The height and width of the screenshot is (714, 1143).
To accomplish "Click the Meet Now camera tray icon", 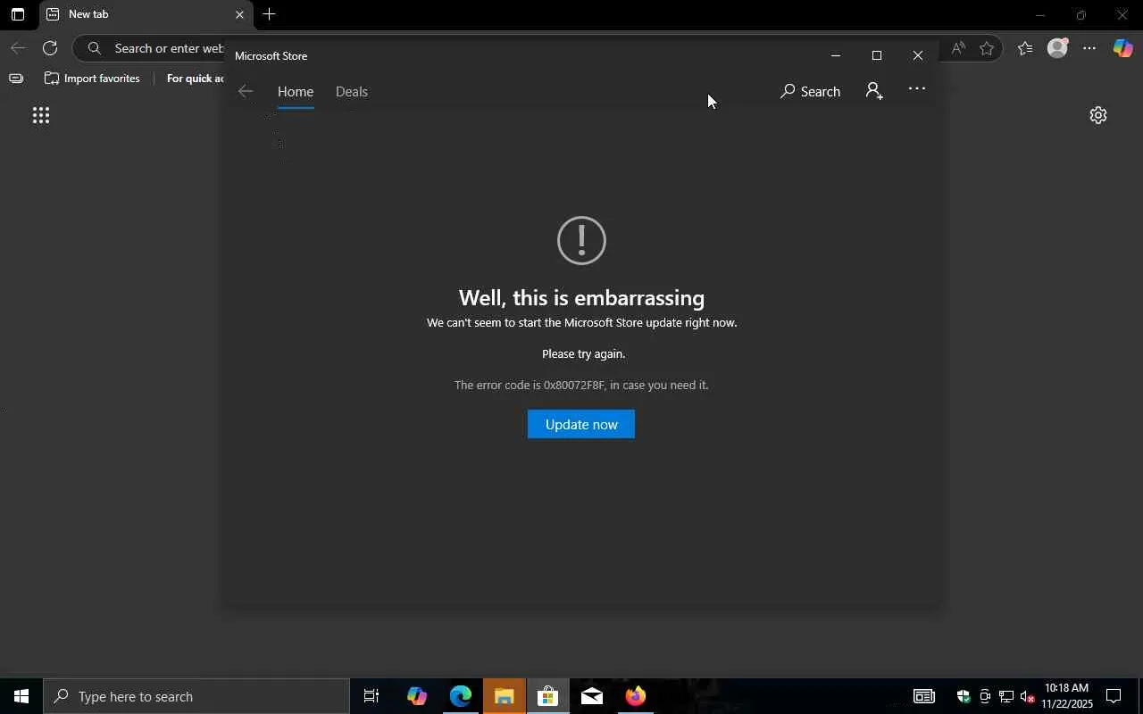I will click(x=985, y=696).
